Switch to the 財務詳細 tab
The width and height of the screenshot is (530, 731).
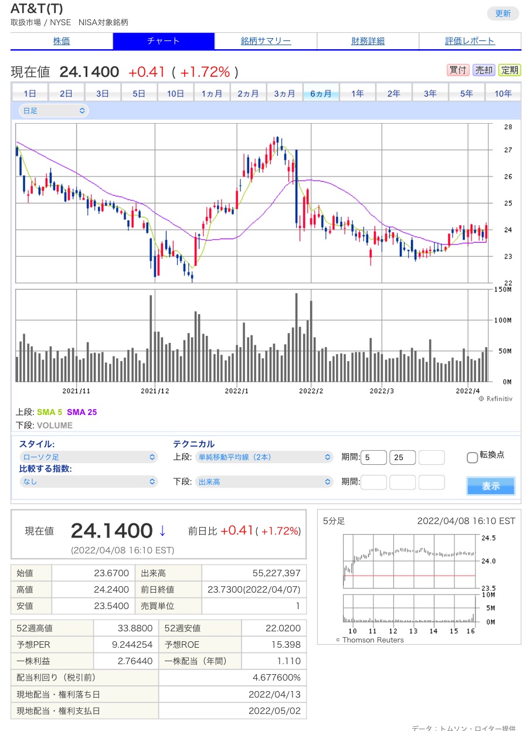point(368,41)
